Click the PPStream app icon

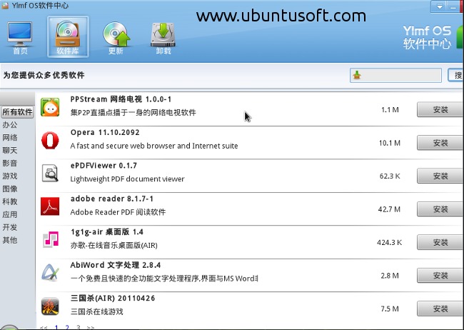coord(50,107)
